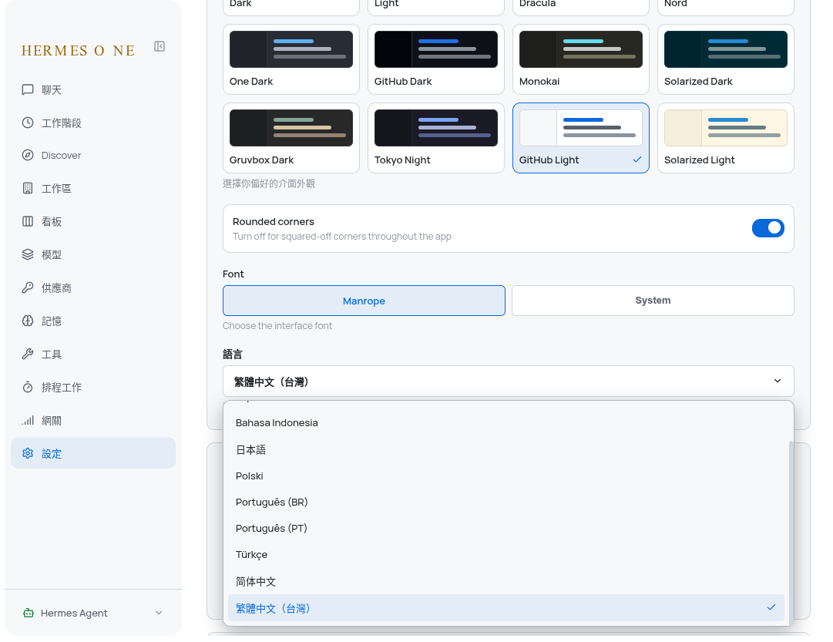The width and height of the screenshot is (833, 642).
Task: Click the chat bubble icon next to 聊天
Action: 28,90
